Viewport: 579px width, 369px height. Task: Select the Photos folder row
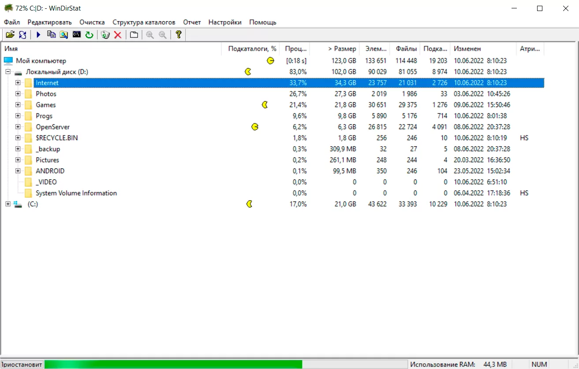[x=273, y=94]
